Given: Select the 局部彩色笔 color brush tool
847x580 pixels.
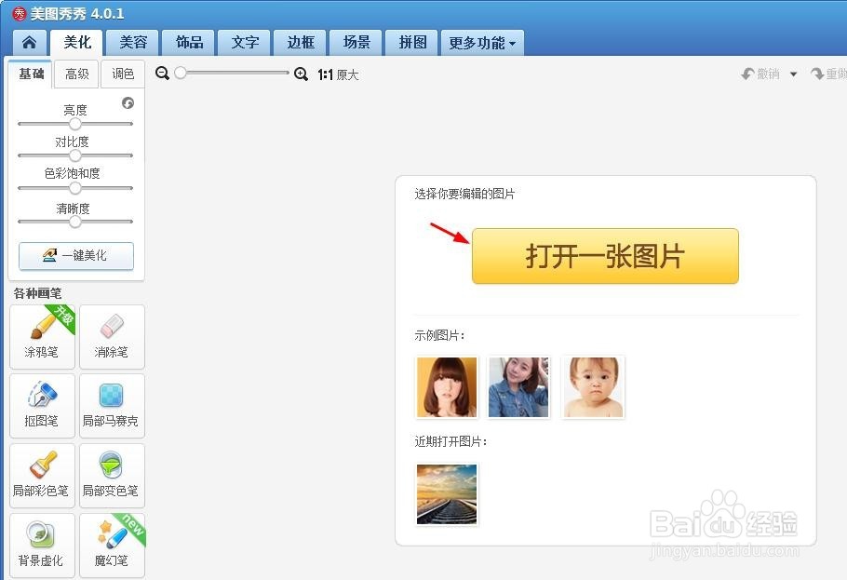Looking at the screenshot, I should [42, 476].
